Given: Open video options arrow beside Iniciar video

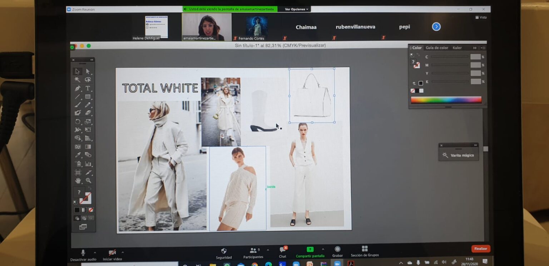Looking at the screenshot, I should coord(123,252).
